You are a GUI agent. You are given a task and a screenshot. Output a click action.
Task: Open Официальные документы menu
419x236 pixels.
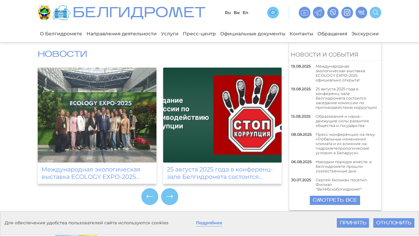(x=253, y=34)
